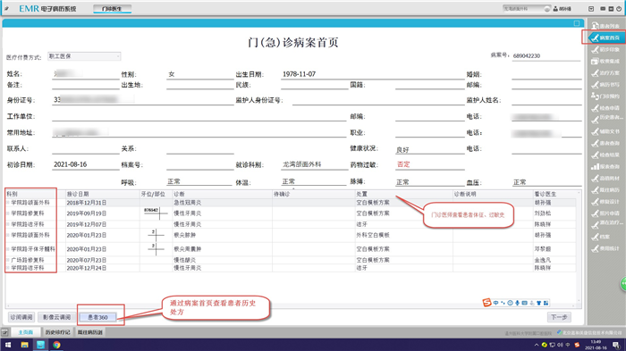Open 检查申请 in the sidebar
Screen dimensions: 626x351
[605, 108]
